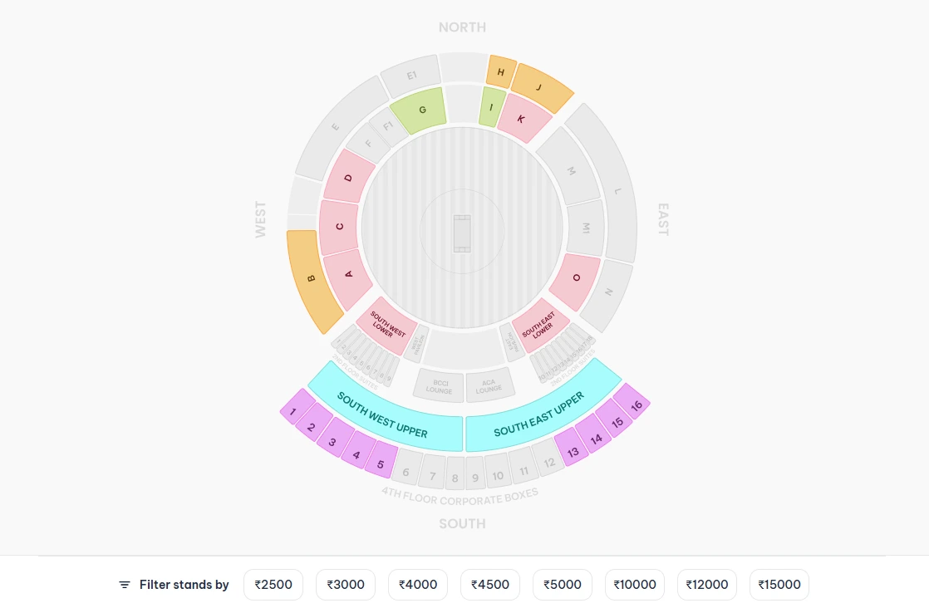Enable the ₹4500 price filter chip
Screen dimensions: 929x608
tap(490, 585)
